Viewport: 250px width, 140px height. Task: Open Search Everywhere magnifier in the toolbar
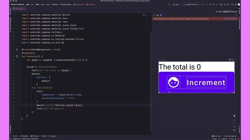[232, 5]
